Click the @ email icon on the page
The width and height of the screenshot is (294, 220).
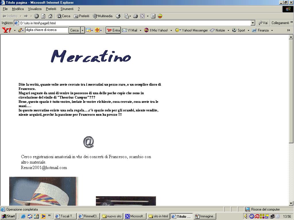88,142
